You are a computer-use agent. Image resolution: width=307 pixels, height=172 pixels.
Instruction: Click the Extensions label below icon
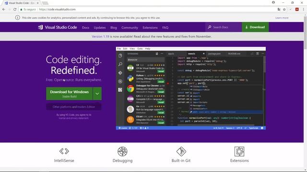[239, 161]
